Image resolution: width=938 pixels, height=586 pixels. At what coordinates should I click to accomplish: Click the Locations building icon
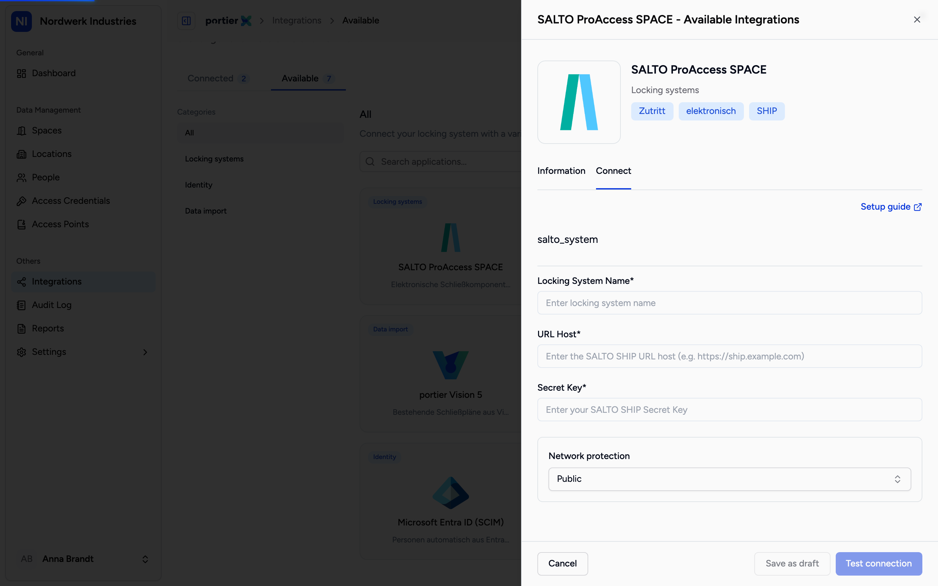click(x=21, y=154)
